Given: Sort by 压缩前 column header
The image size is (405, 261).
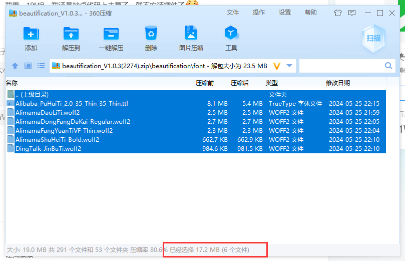Looking at the screenshot, I should 205,83.
